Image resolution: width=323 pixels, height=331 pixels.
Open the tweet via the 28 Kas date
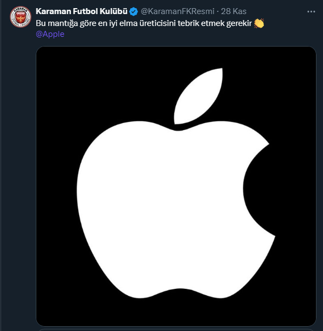pyautogui.click(x=234, y=11)
